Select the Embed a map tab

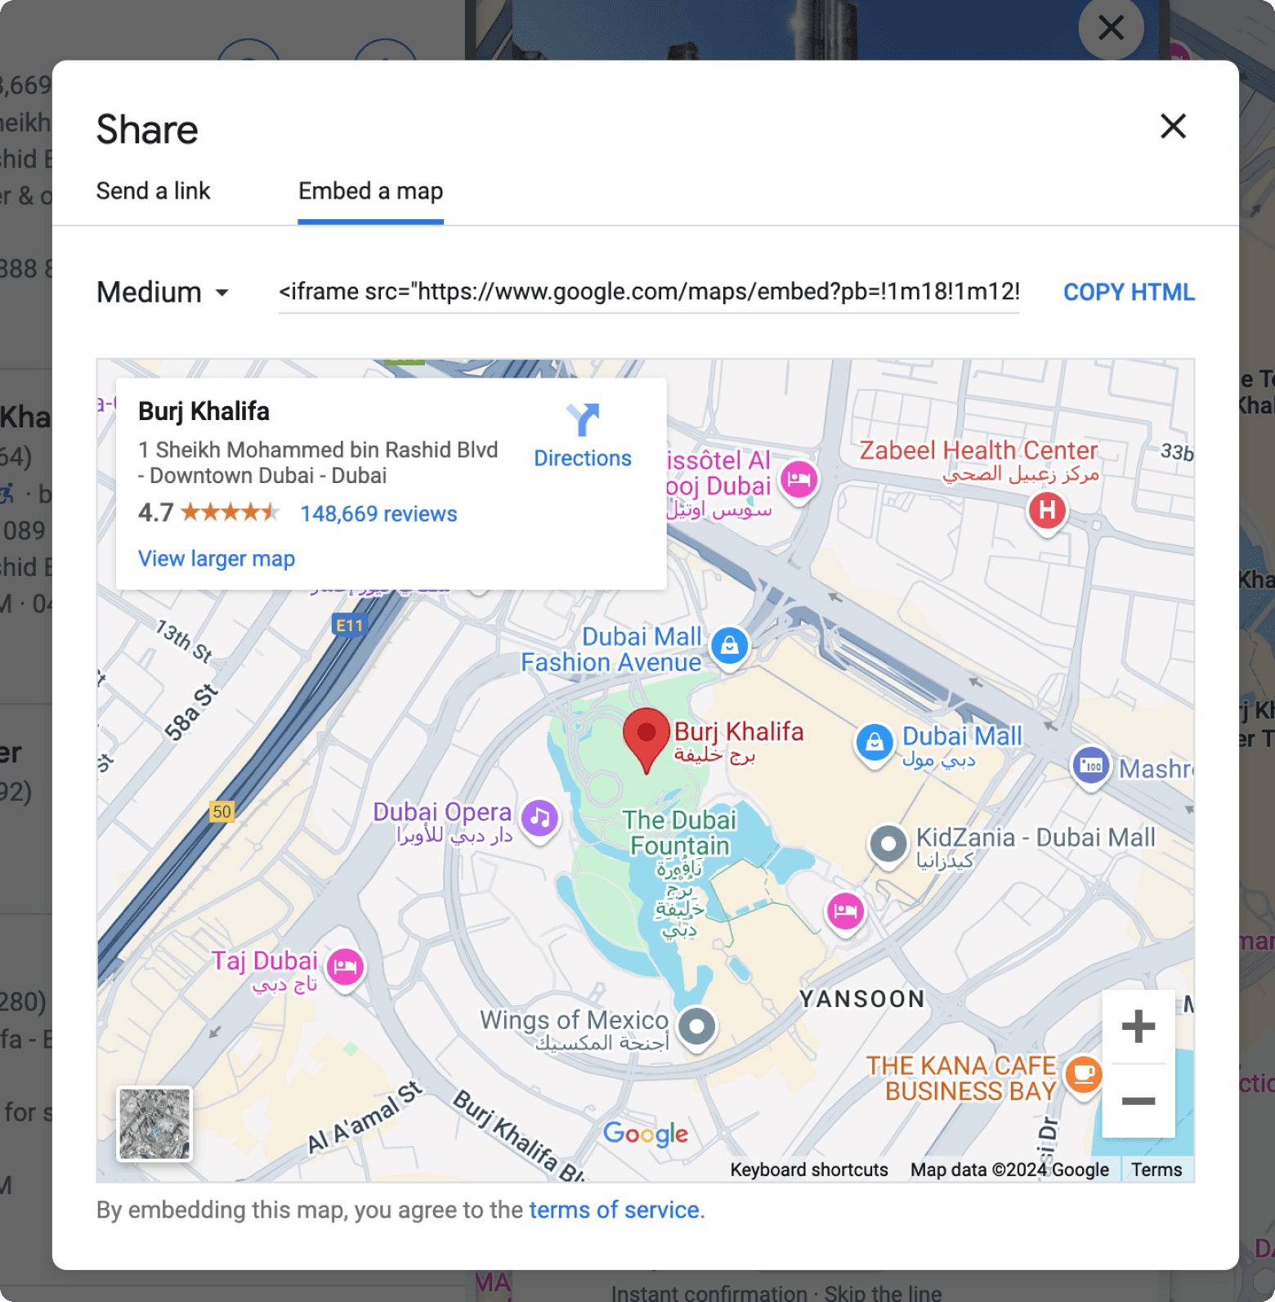(370, 191)
